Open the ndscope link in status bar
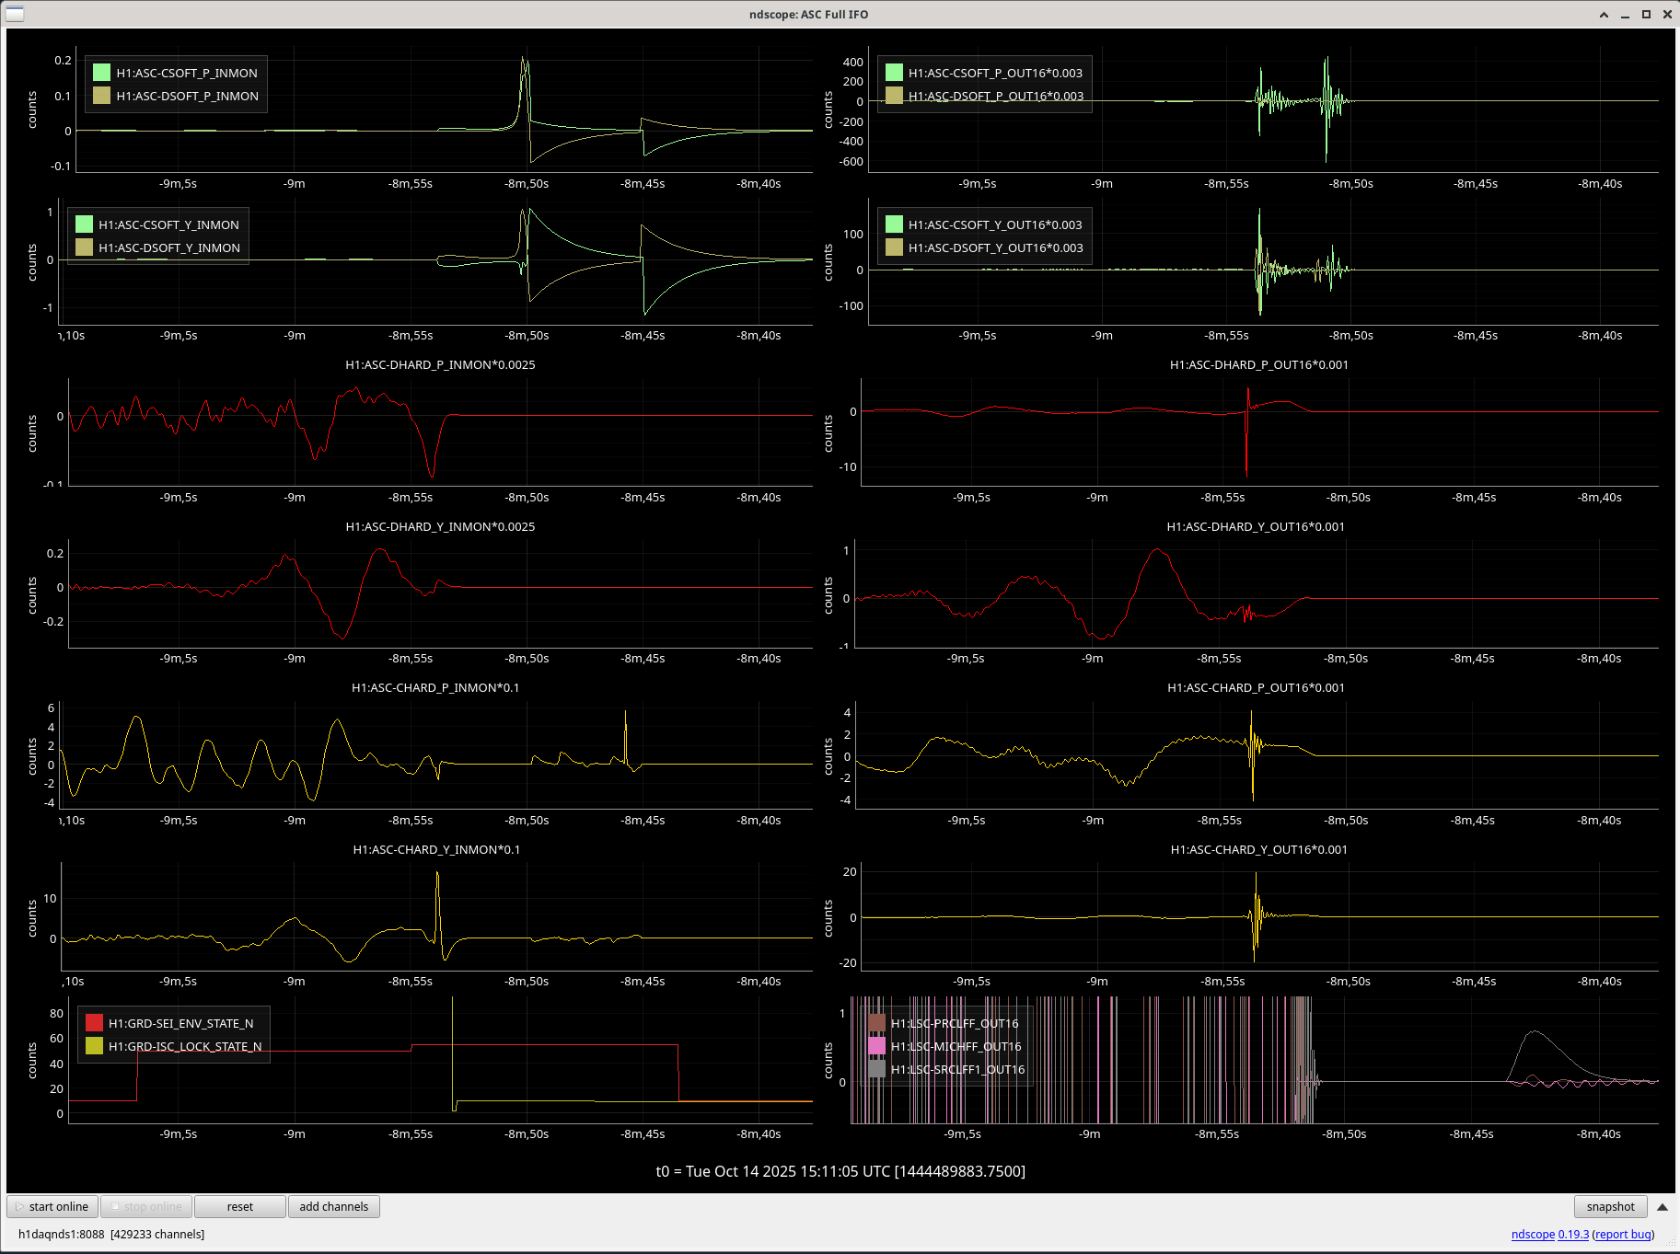This screenshot has height=1254, width=1680. (x=1532, y=1234)
